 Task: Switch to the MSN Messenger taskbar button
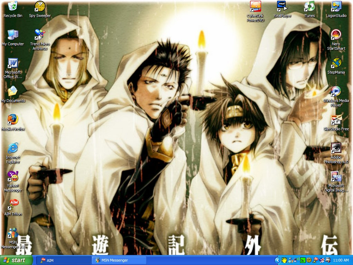[x=119, y=260]
